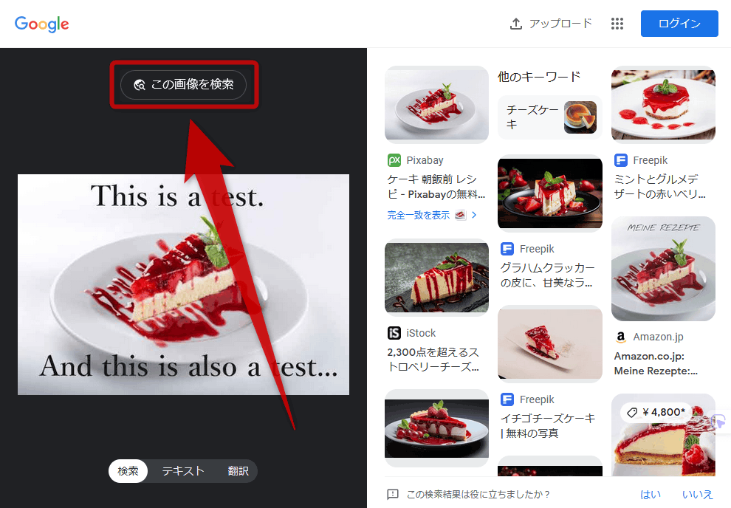Click the iStock source icon

(x=394, y=333)
